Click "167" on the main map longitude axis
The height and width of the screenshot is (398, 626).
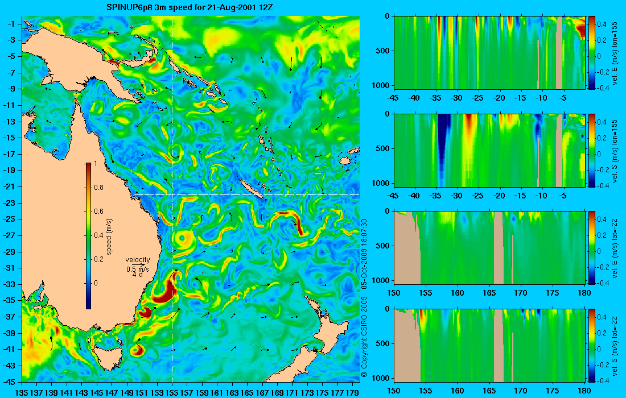262,393
